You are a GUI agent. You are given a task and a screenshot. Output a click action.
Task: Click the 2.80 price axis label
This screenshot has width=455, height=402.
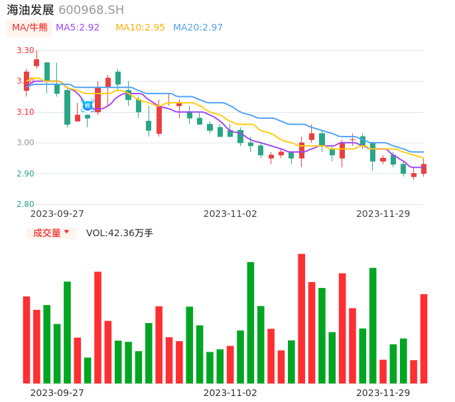pyautogui.click(x=25, y=204)
